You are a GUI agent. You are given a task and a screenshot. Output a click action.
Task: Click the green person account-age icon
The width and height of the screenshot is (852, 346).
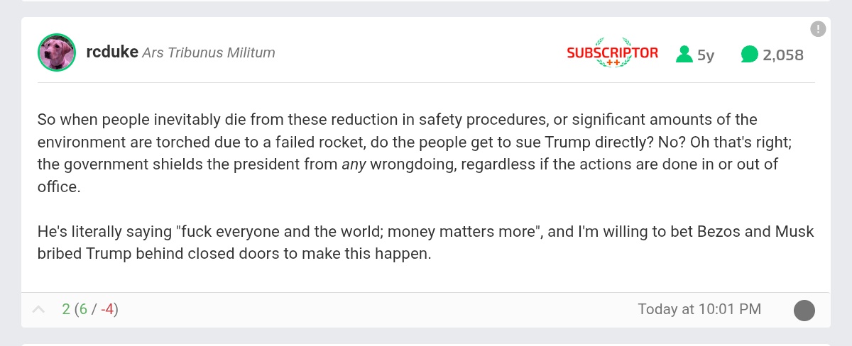[684, 54]
